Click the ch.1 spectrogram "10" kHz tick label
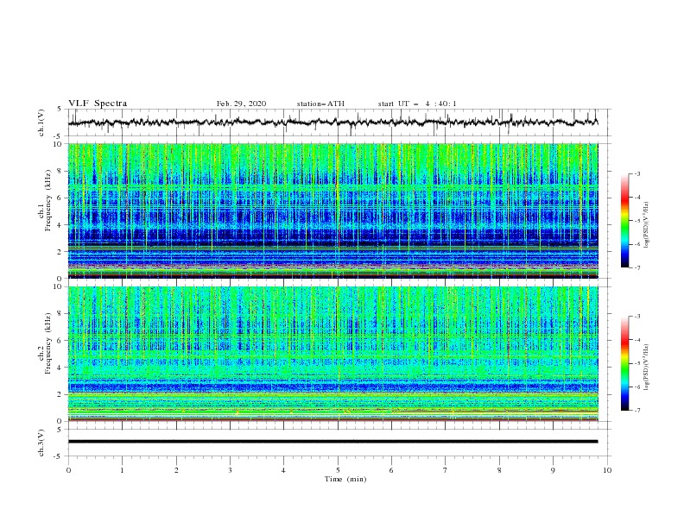 [58, 144]
